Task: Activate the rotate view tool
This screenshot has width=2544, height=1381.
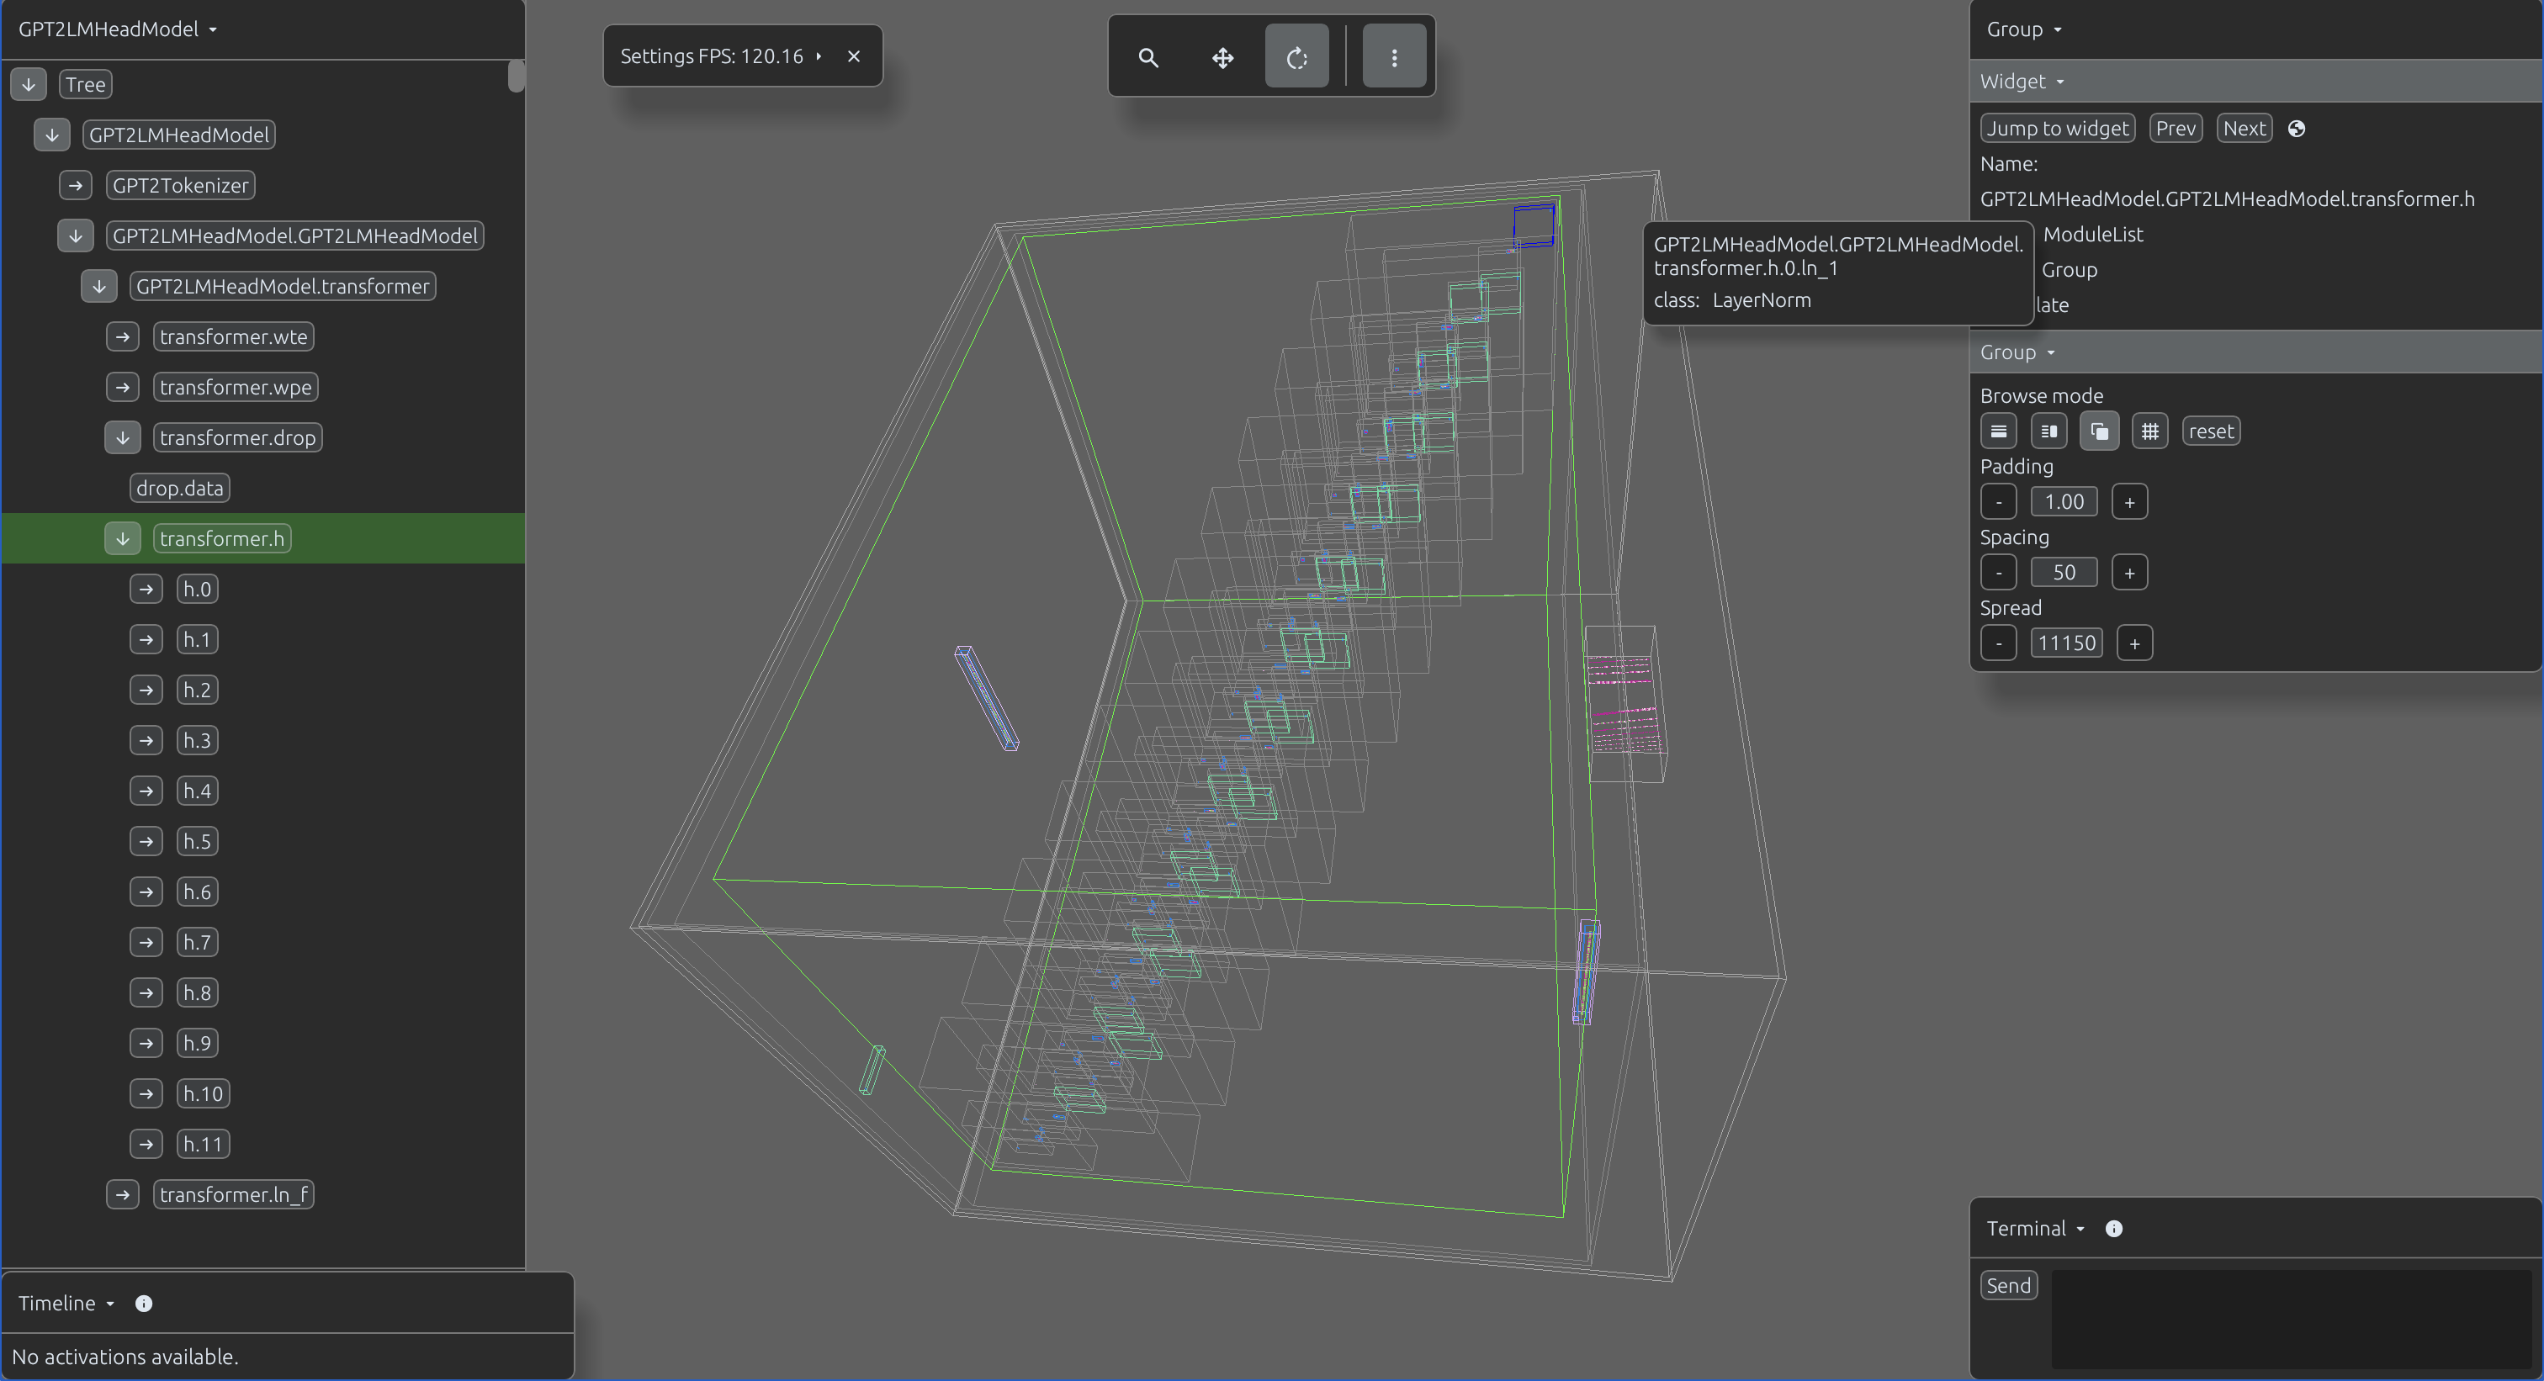Action: point(1296,57)
